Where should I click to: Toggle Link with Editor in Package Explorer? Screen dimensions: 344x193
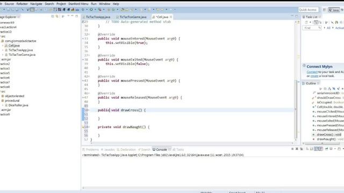pyautogui.click(x=57, y=17)
